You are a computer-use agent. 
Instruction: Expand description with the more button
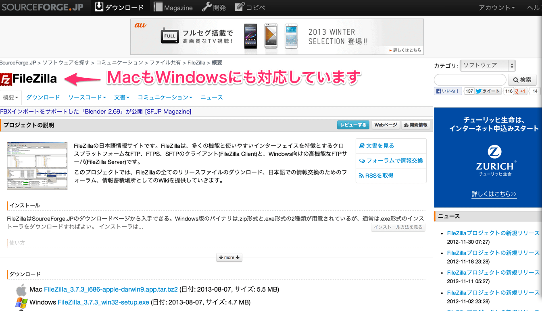pyautogui.click(x=229, y=257)
